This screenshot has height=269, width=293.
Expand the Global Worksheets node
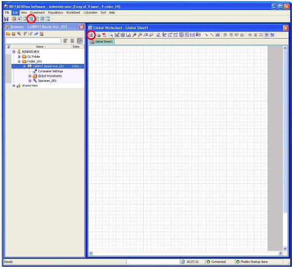tap(30, 76)
